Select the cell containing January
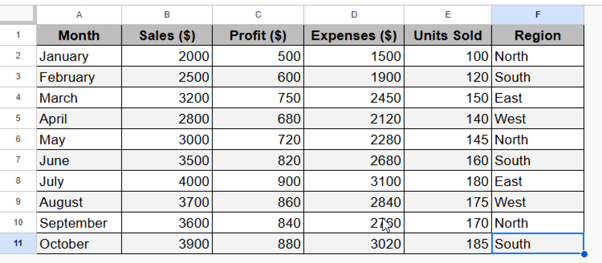The width and height of the screenshot is (602, 263). (79, 56)
